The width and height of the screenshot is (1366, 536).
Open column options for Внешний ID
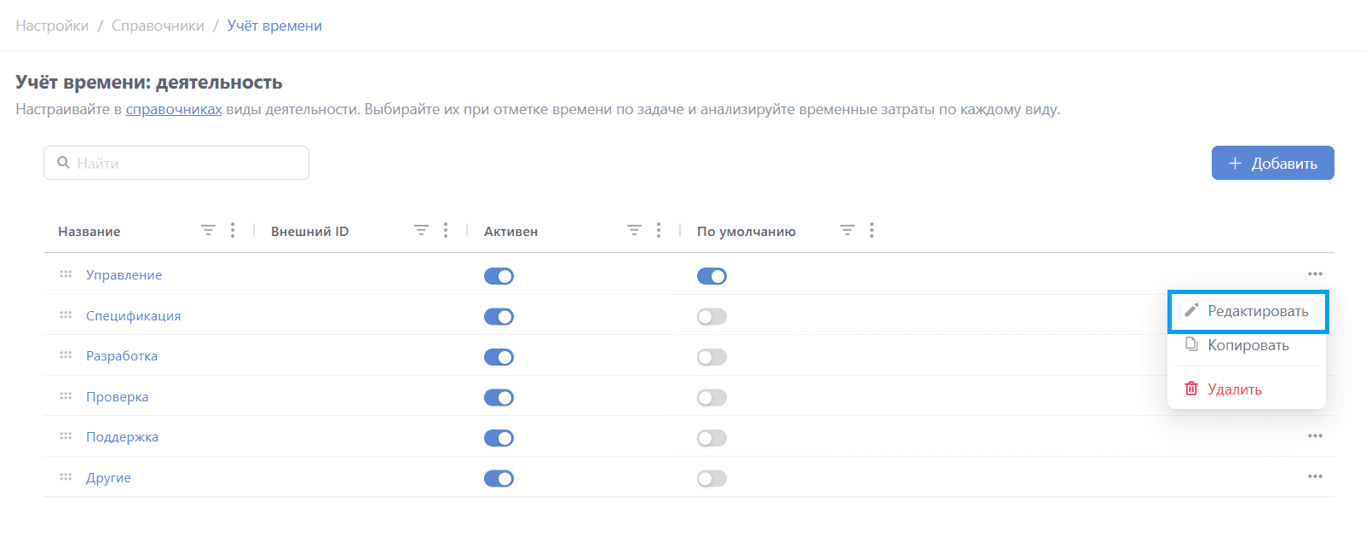tap(446, 231)
